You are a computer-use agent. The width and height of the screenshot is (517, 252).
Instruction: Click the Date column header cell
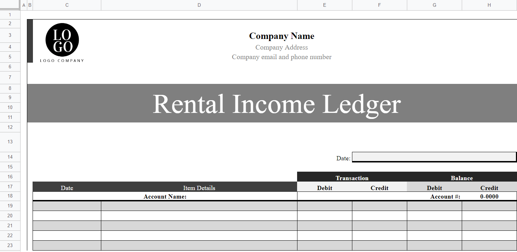tap(67, 187)
